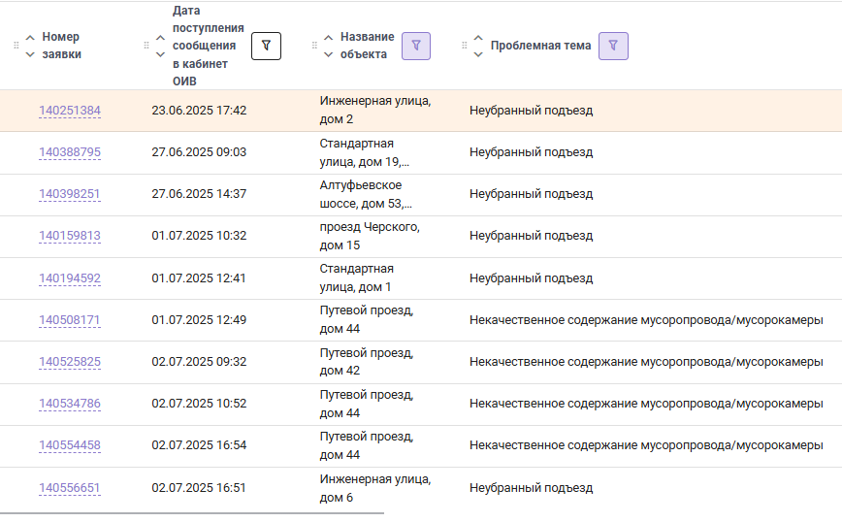Viewport: 842px width, 522px height.
Task: Sort date column ascending with up chevron
Action: coord(160,38)
